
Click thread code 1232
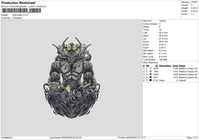pos(175,71)
